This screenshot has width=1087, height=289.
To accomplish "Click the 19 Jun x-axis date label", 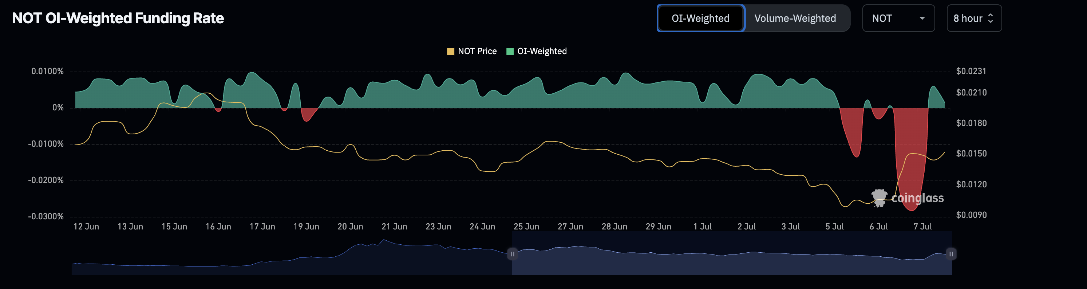I will 307,227.
